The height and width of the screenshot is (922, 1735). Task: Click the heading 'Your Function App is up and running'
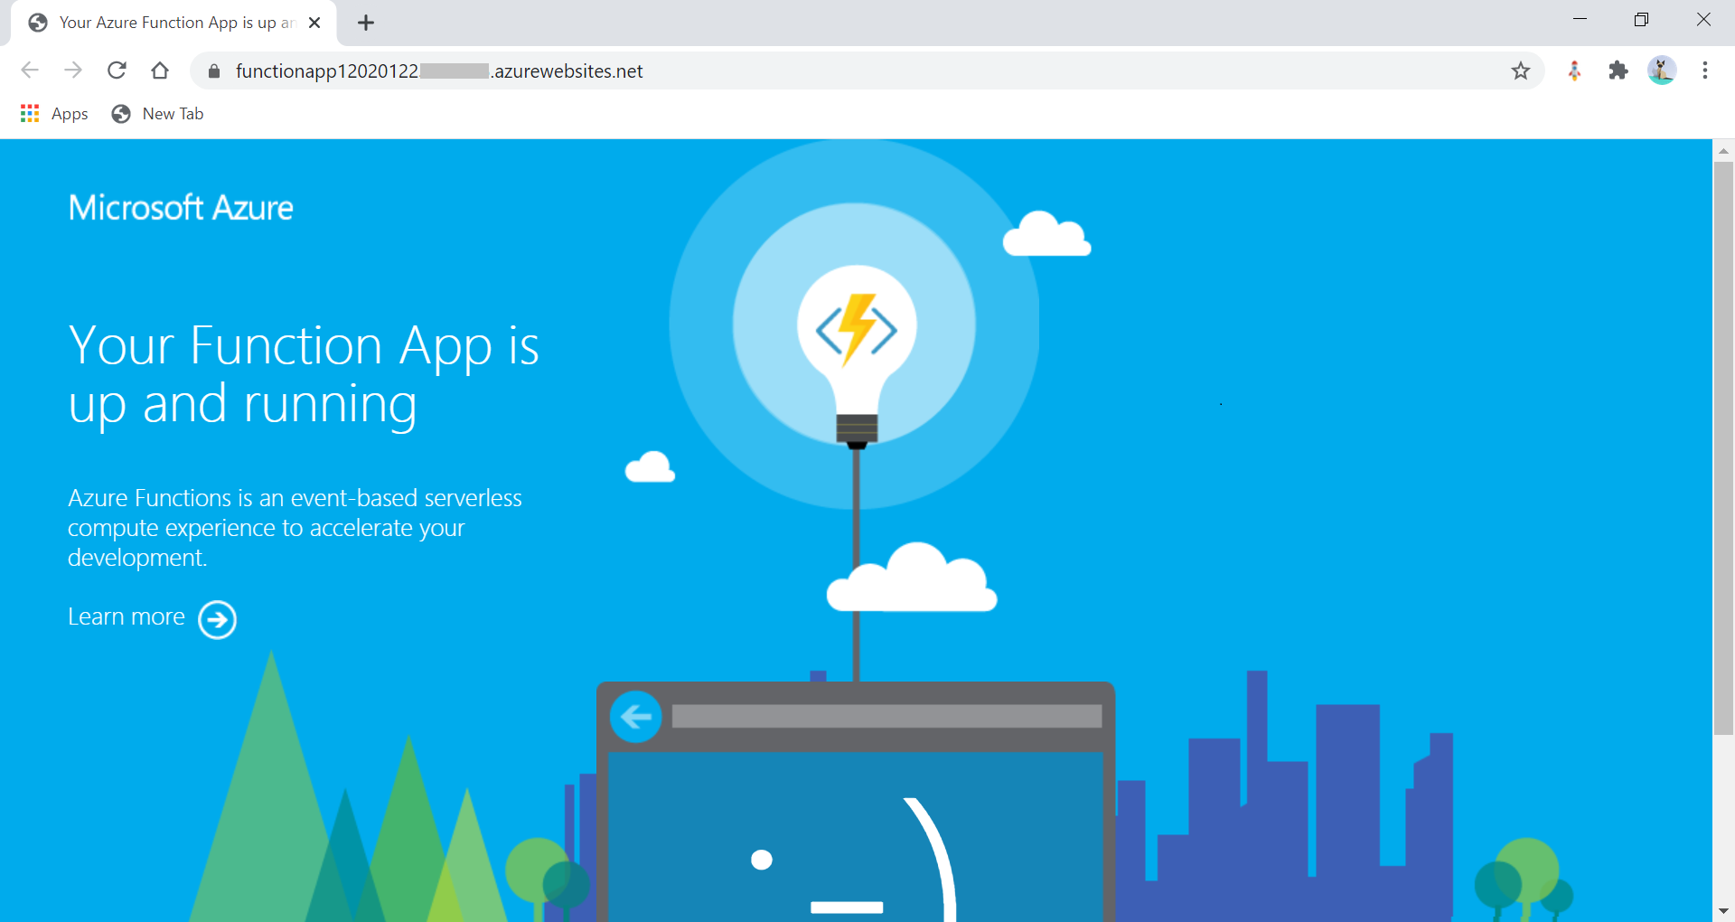click(304, 374)
